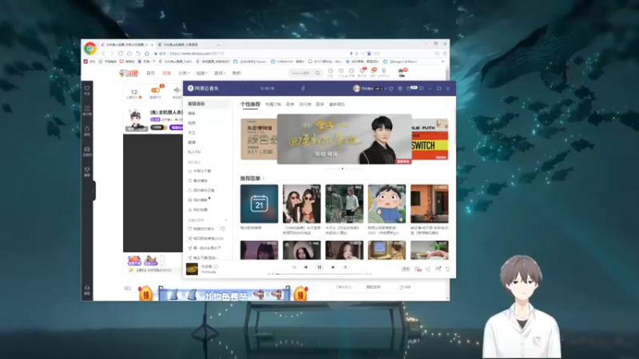Screen dimensions: 639x359
Task: Open the 歌单 tab
Action: click(290, 105)
